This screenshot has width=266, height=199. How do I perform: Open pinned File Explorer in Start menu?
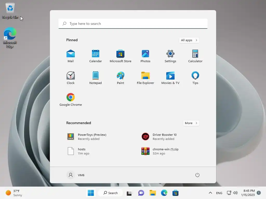pos(145,78)
